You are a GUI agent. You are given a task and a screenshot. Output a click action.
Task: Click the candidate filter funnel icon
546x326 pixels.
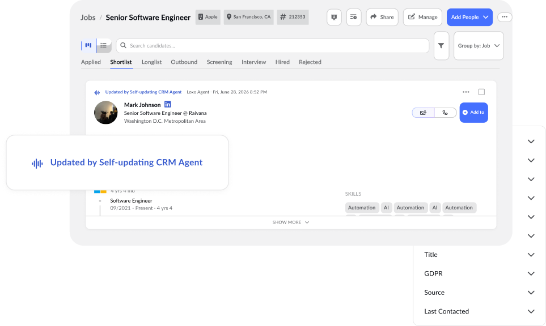(441, 45)
